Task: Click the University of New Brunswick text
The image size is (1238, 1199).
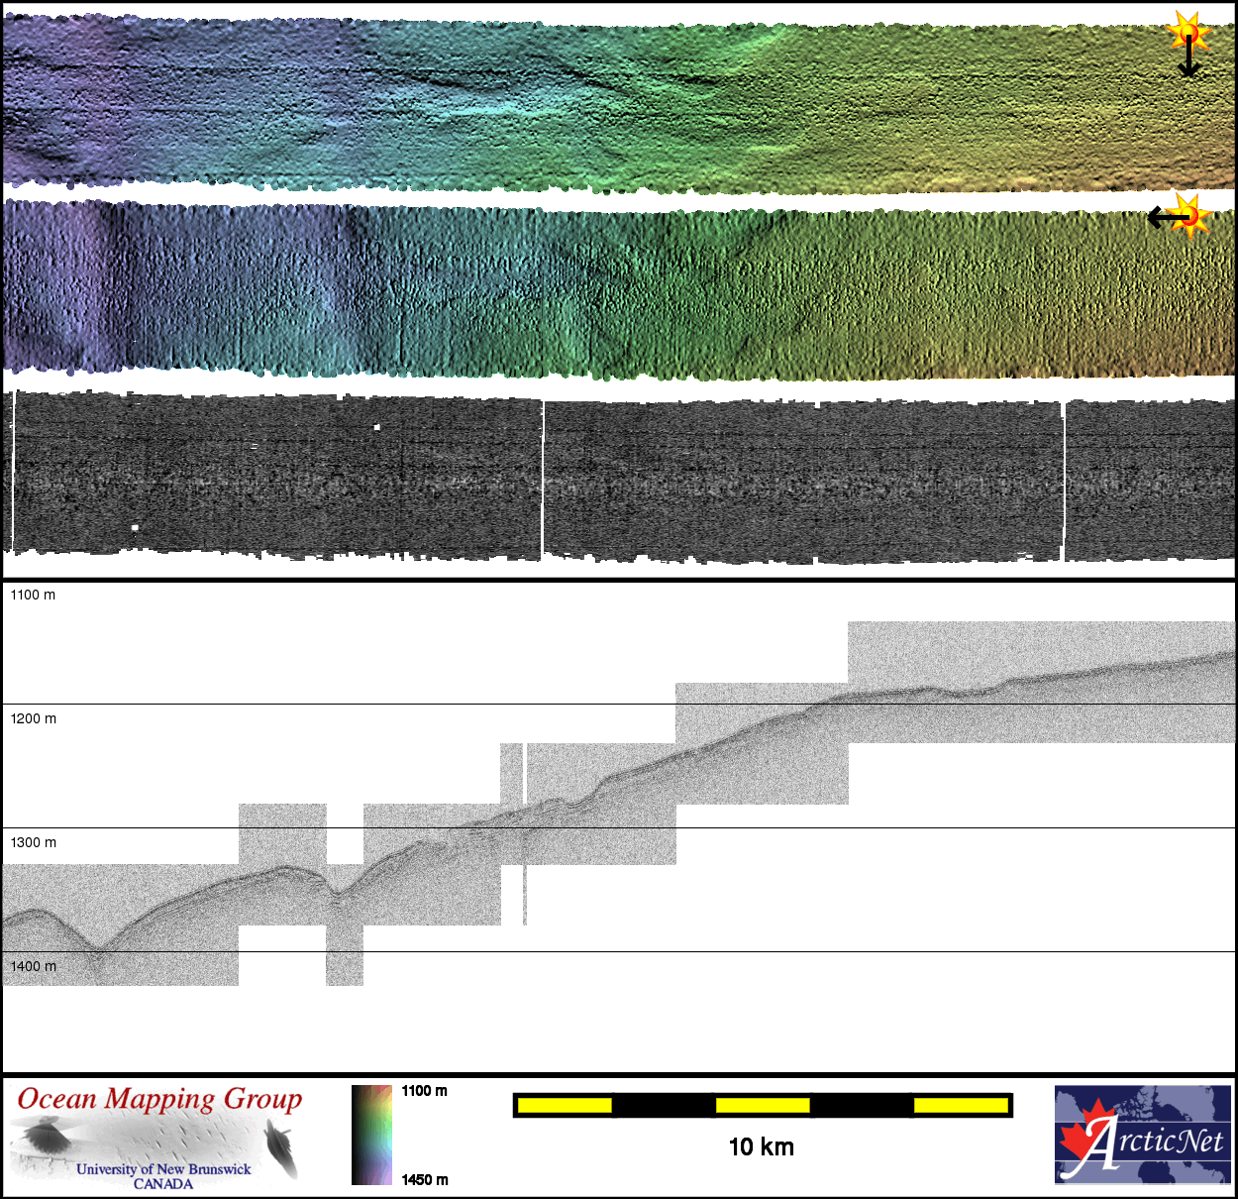Action: click(x=163, y=1169)
